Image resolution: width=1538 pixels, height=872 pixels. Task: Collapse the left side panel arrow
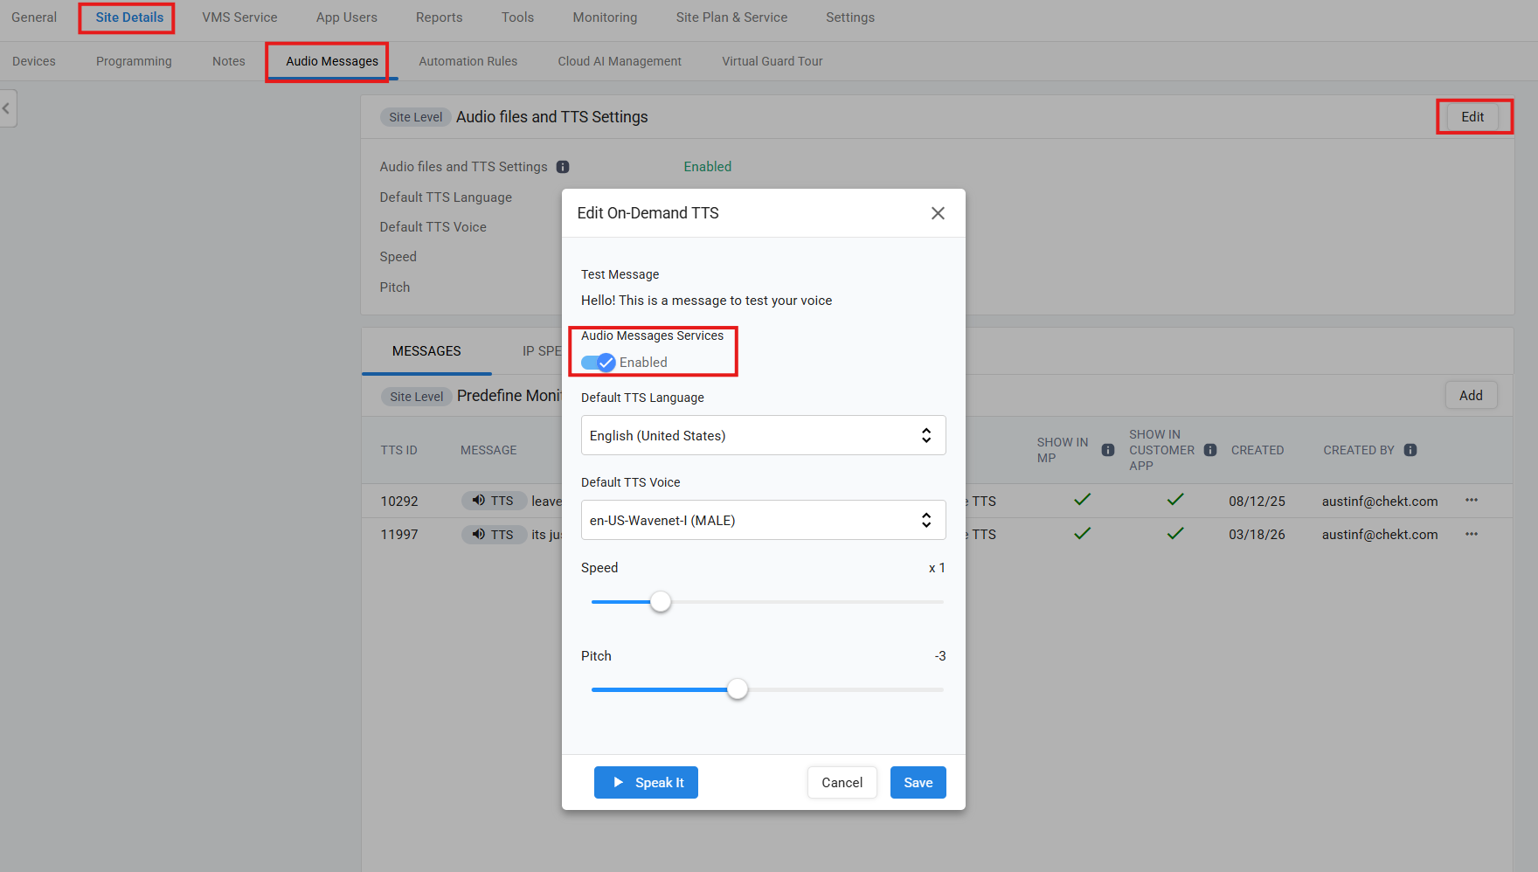pyautogui.click(x=7, y=108)
